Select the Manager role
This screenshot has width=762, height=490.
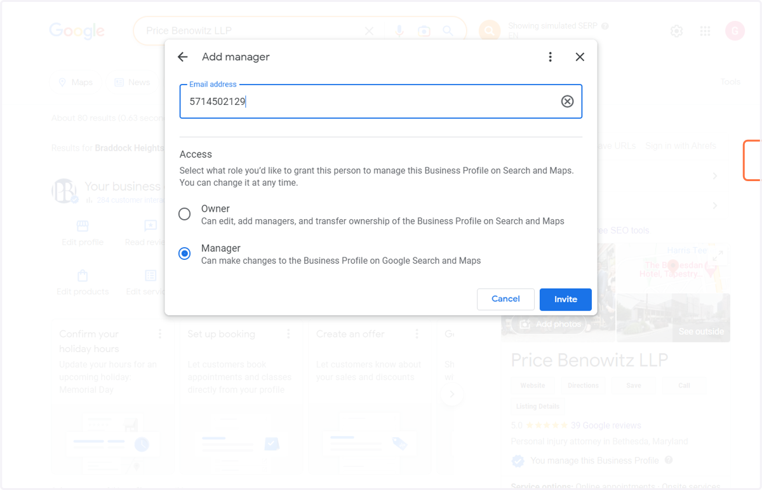(185, 254)
